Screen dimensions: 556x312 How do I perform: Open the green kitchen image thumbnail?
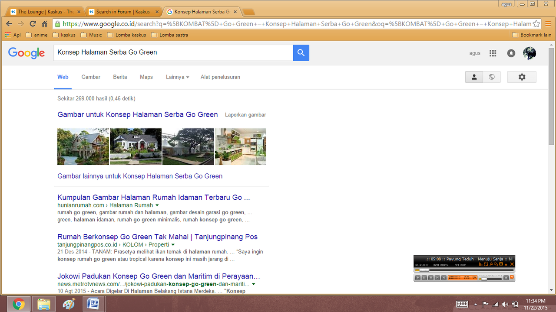click(x=240, y=146)
